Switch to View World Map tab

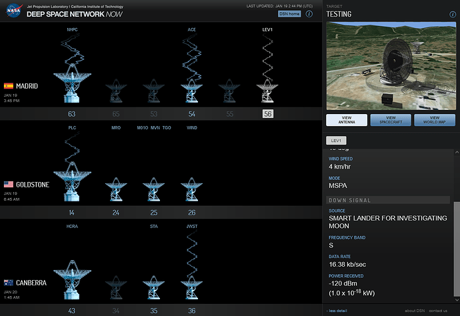tap(435, 120)
